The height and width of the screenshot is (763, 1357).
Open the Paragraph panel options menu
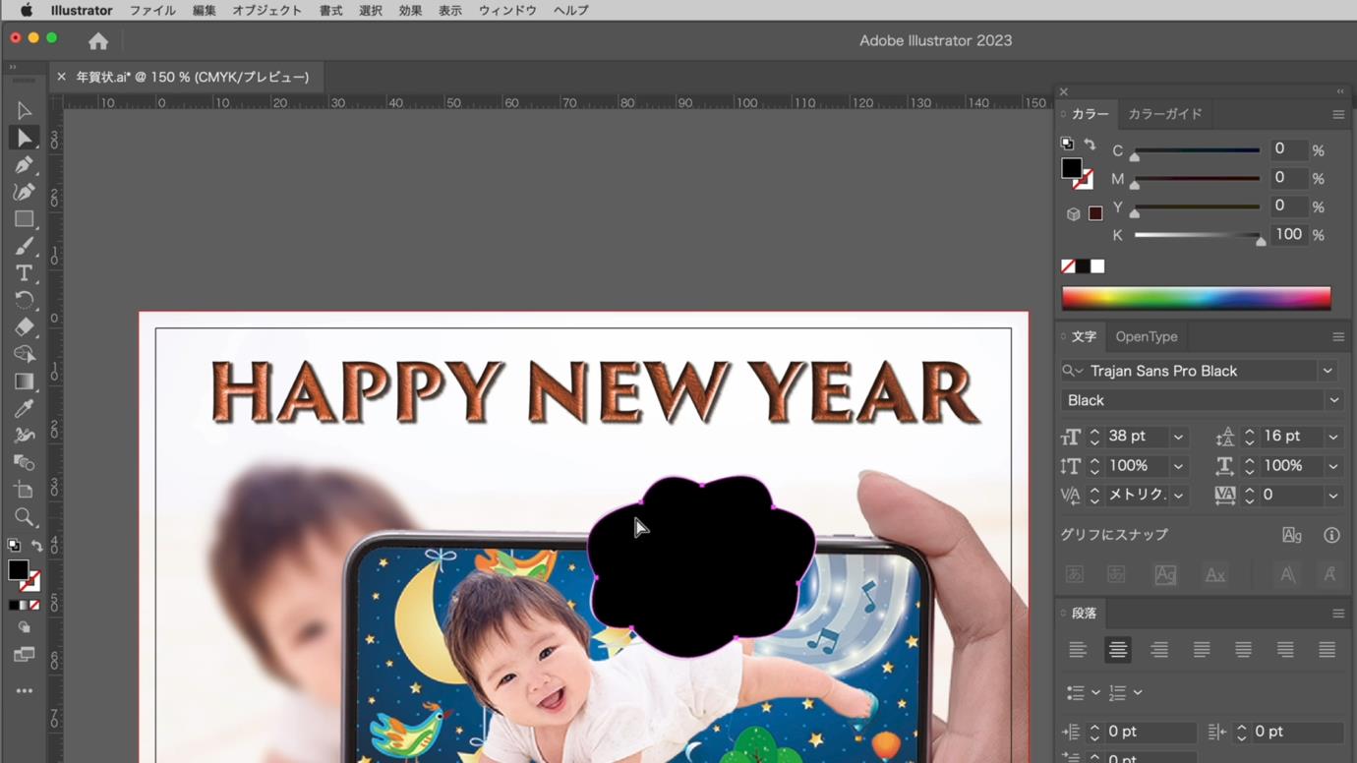pyautogui.click(x=1338, y=614)
